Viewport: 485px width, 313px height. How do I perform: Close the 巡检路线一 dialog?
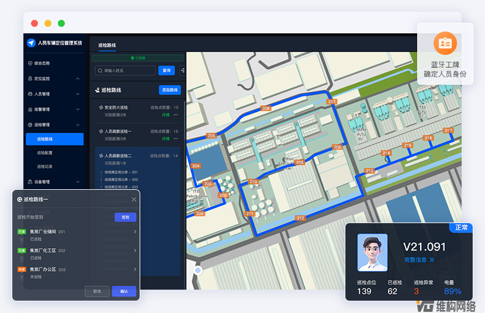[134, 199]
